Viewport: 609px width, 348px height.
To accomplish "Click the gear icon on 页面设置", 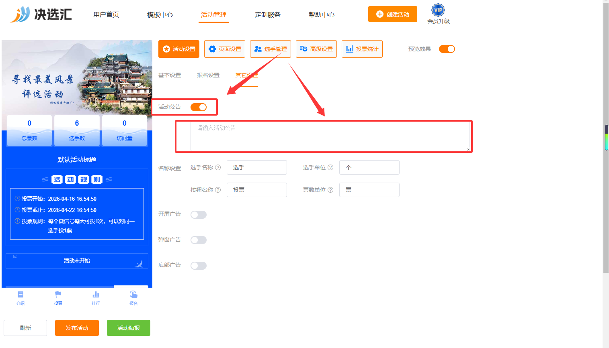I will [x=212, y=49].
